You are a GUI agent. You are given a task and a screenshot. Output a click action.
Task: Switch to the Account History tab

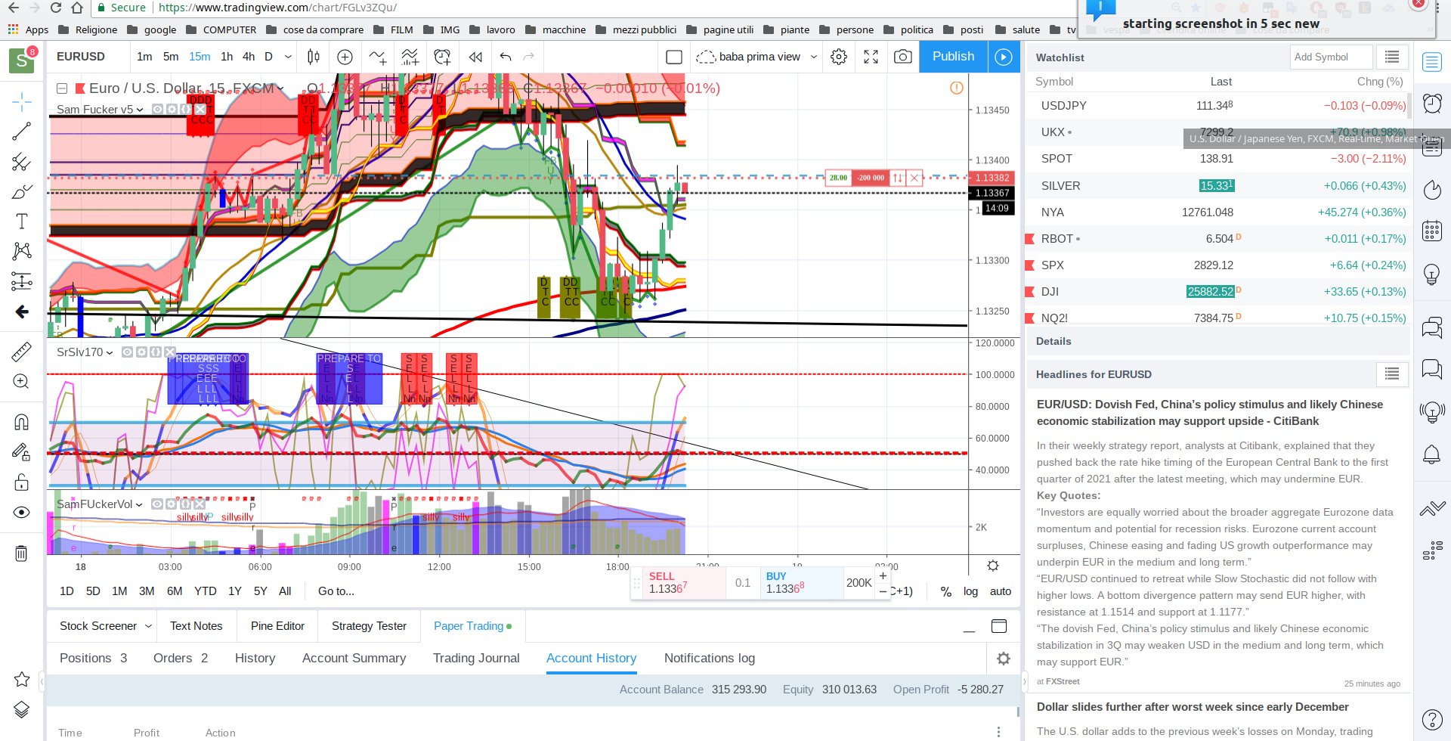tap(591, 658)
